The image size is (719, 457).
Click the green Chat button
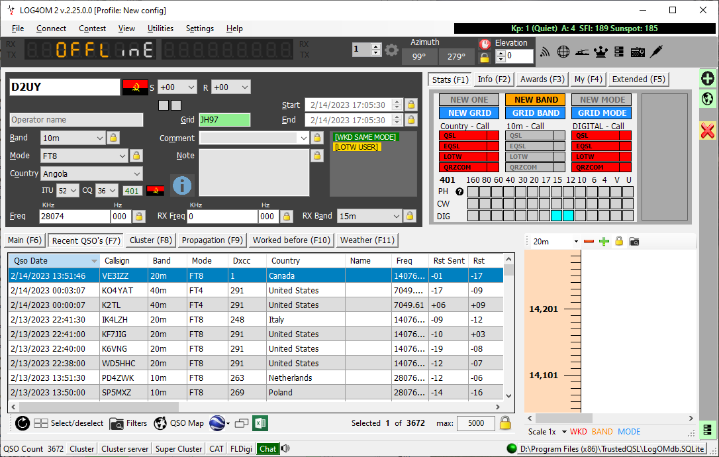pos(267,449)
